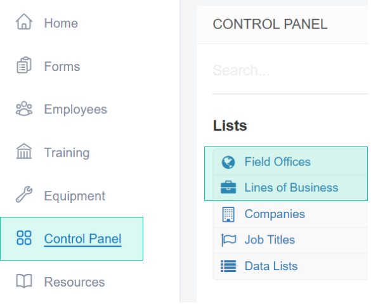Open the Job Titles list

pos(270,240)
